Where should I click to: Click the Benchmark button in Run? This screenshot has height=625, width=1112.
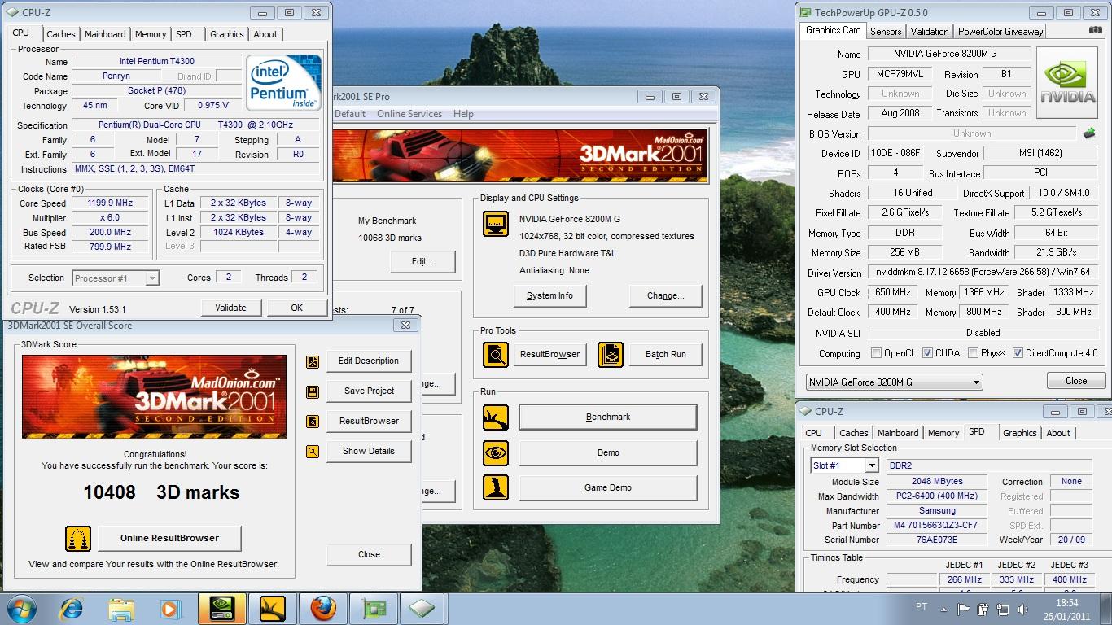click(608, 417)
